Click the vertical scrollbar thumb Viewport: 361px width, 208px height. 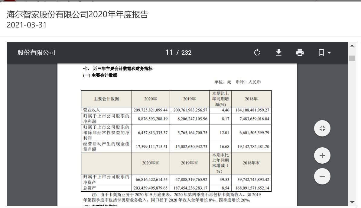352,58
